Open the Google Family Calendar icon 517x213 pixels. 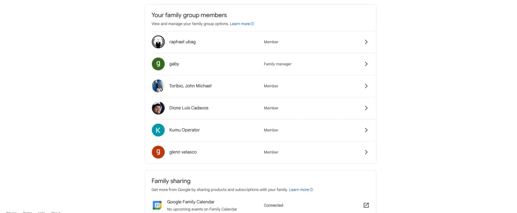pyautogui.click(x=157, y=205)
